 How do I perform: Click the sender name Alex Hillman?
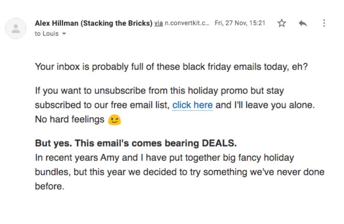click(x=57, y=23)
